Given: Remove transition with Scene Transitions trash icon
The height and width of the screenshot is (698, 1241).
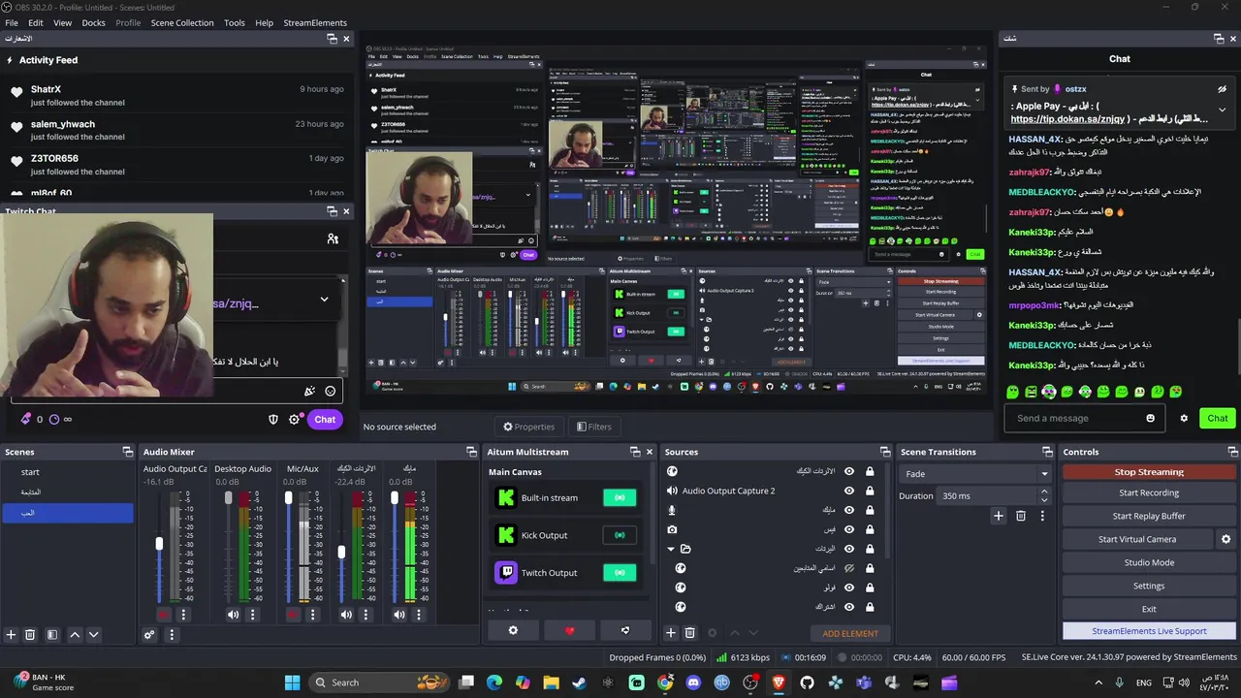Looking at the screenshot, I should pyautogui.click(x=1021, y=516).
